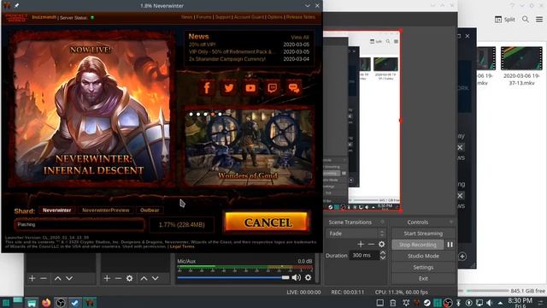The image size is (547, 308).
Task: Enable Studio Mode in OBS
Action: point(423,256)
